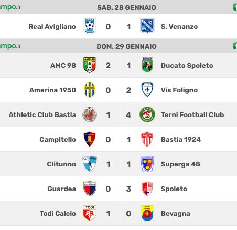Open the Bevagna team badge

click(147, 213)
